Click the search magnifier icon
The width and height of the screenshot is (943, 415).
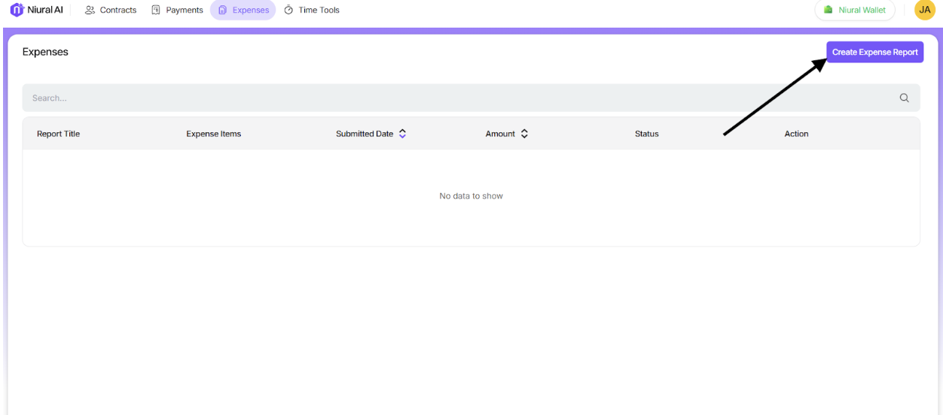pos(905,98)
